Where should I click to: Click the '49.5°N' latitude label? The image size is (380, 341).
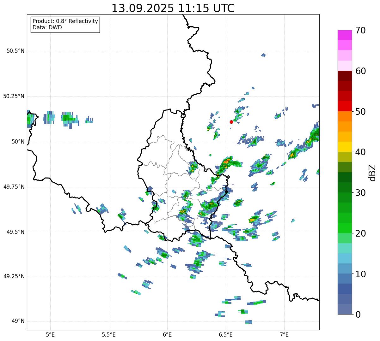(x=15, y=232)
